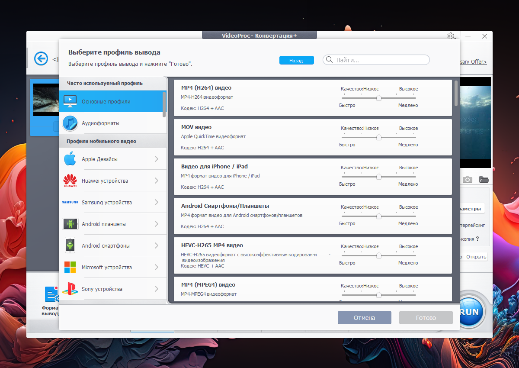The image size is (519, 368).
Task: Select Android Смартфоны/Планшеты profile title
Action: click(x=225, y=206)
